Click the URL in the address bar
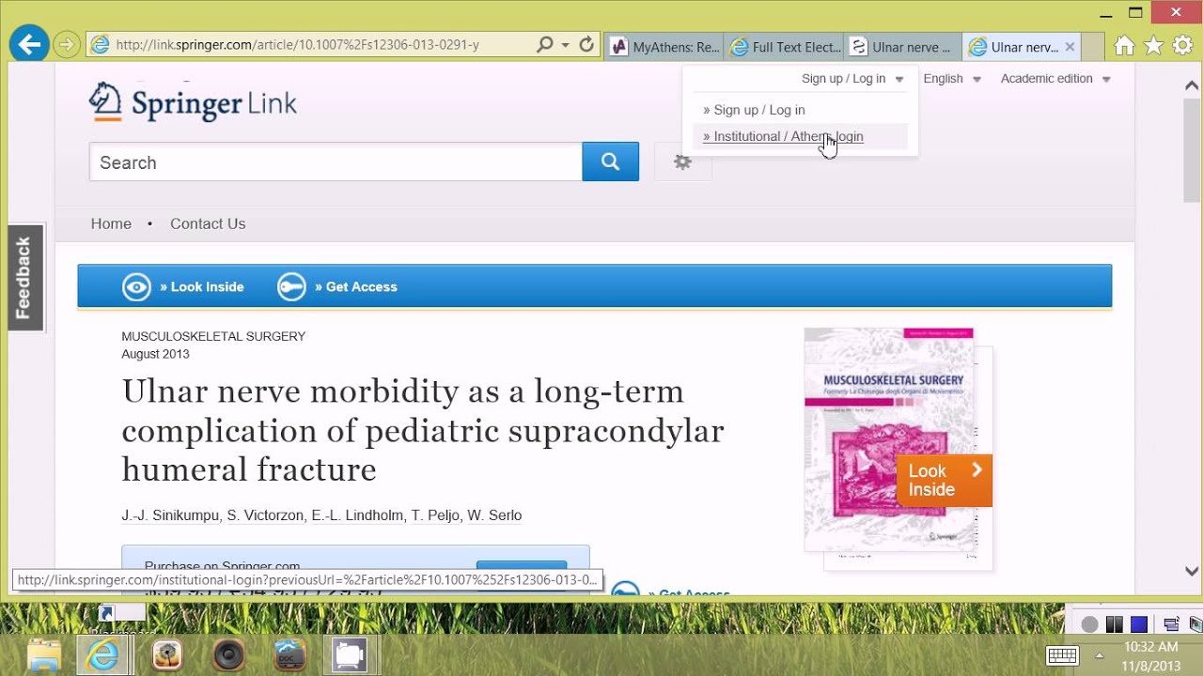The image size is (1203, 676). 297,45
